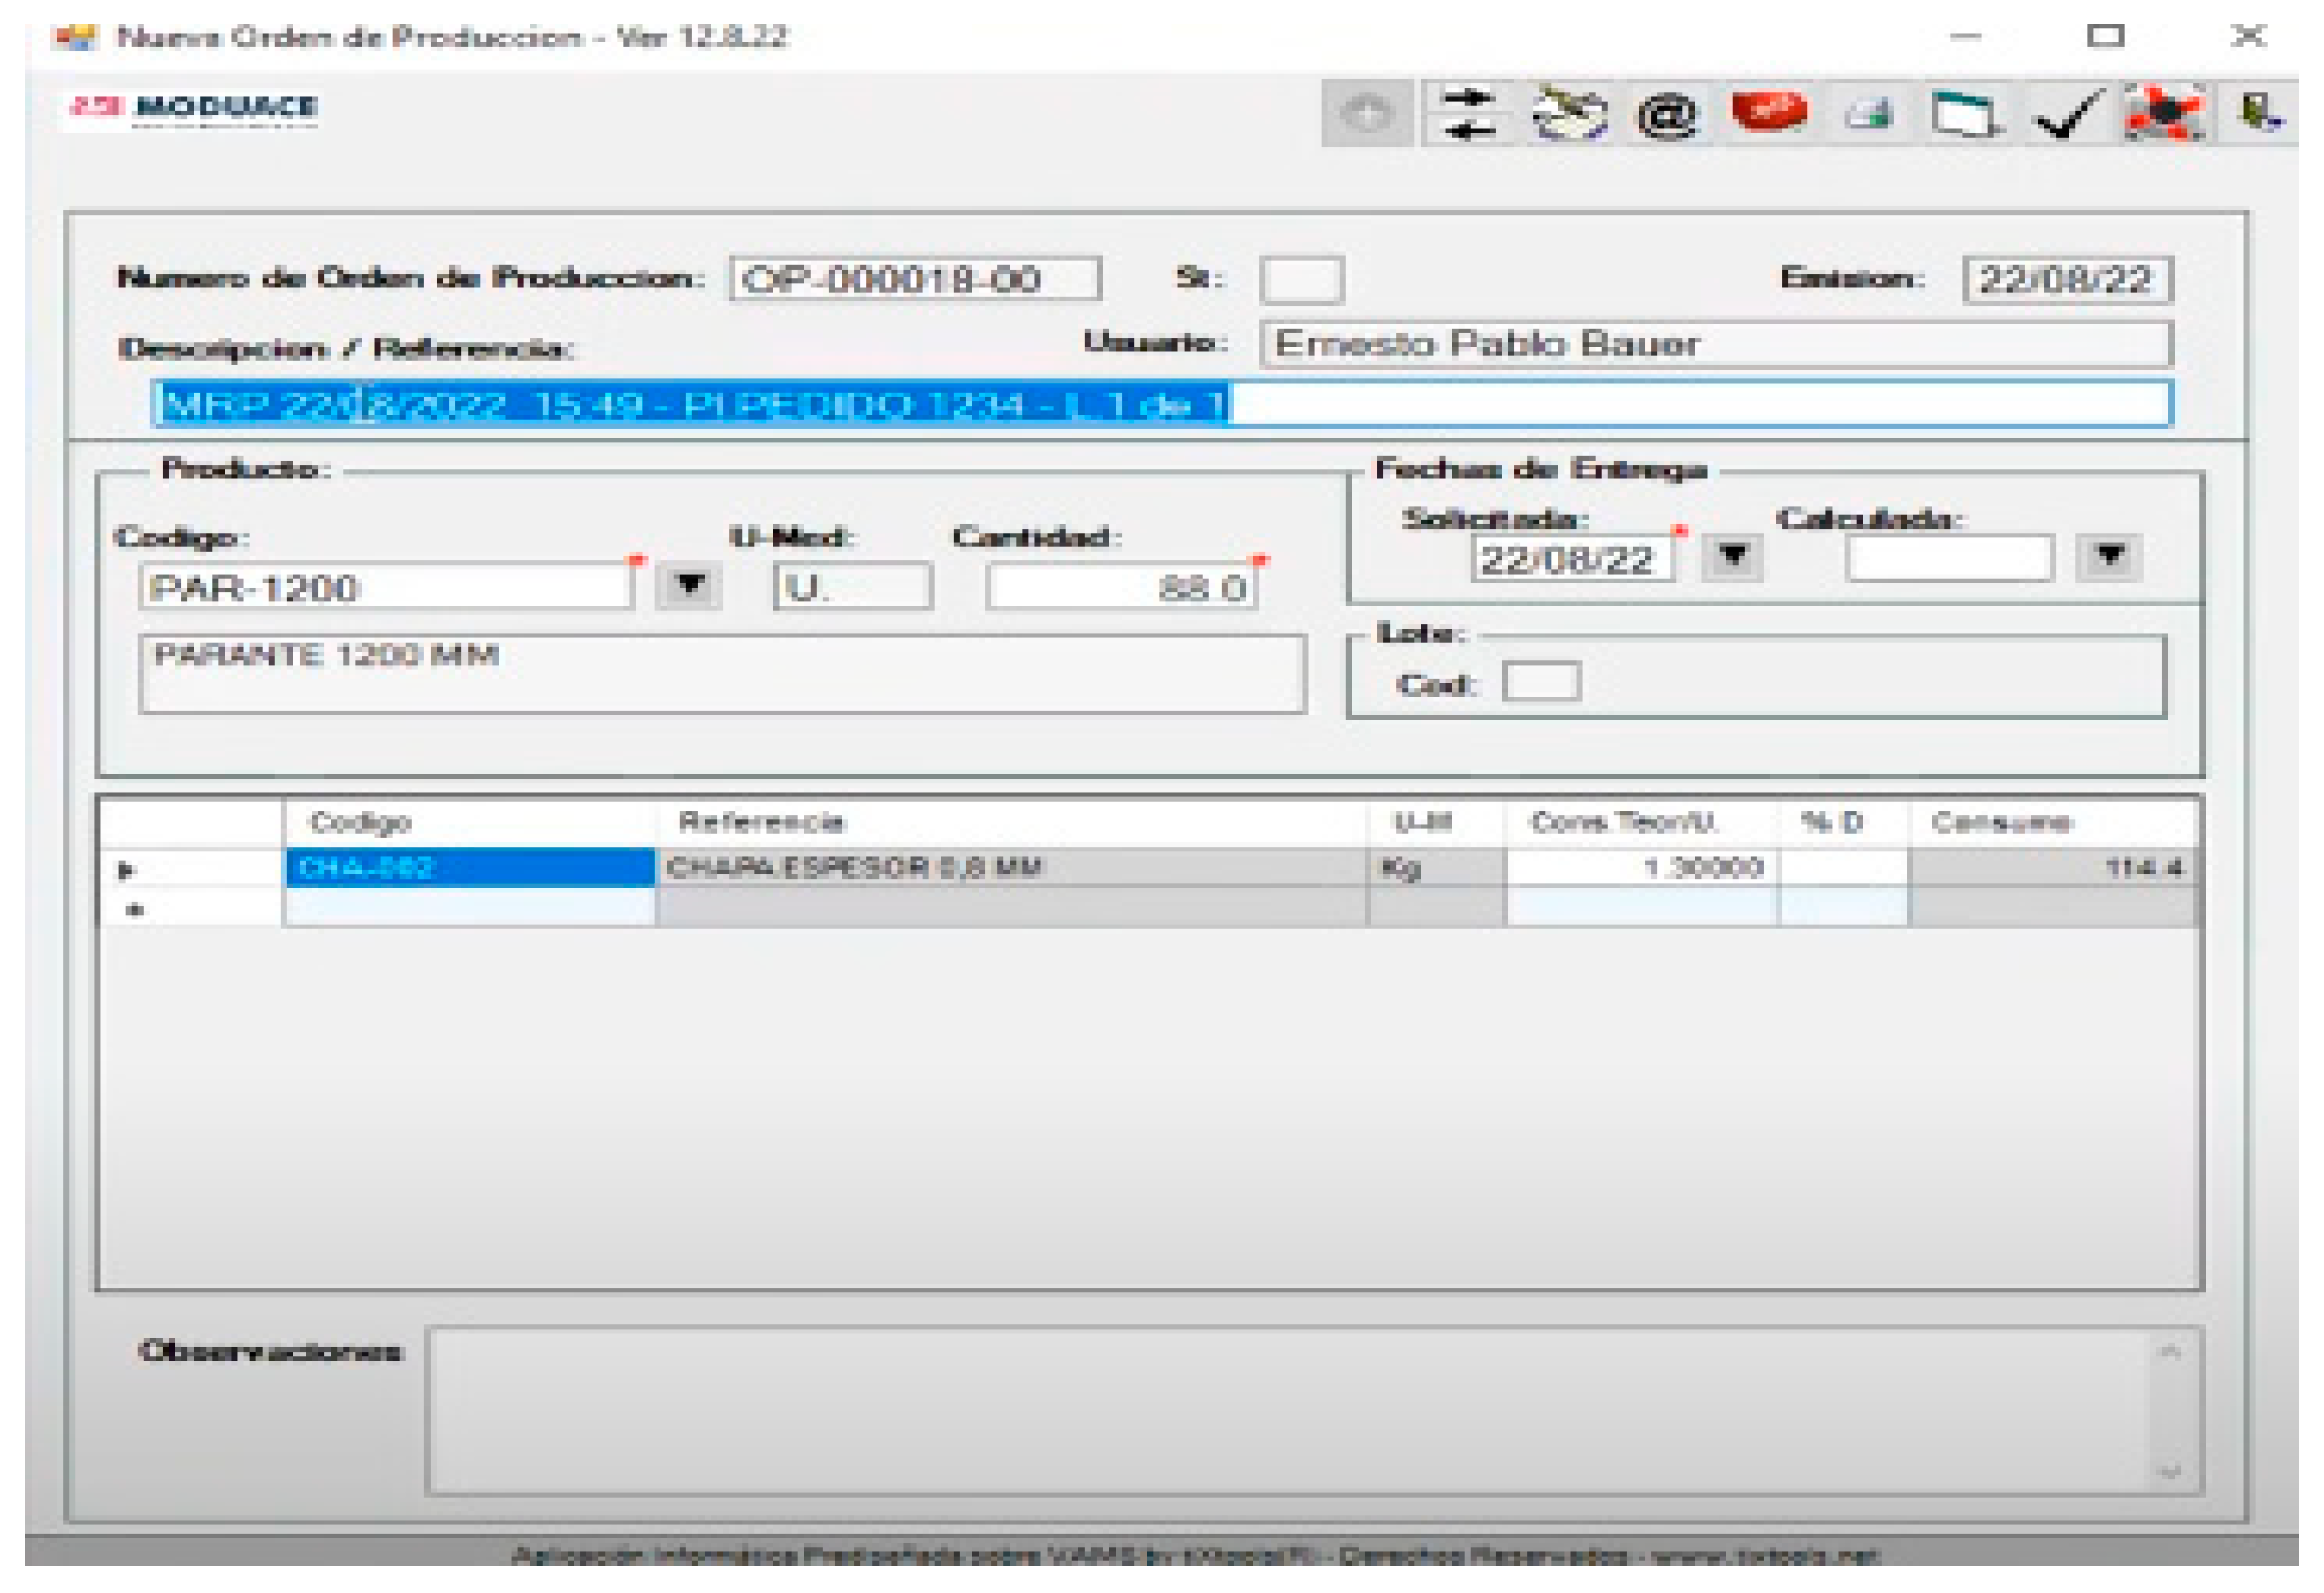2324x1593 pixels.
Task: Select the CHA row via its row arrow
Action: 191,869
